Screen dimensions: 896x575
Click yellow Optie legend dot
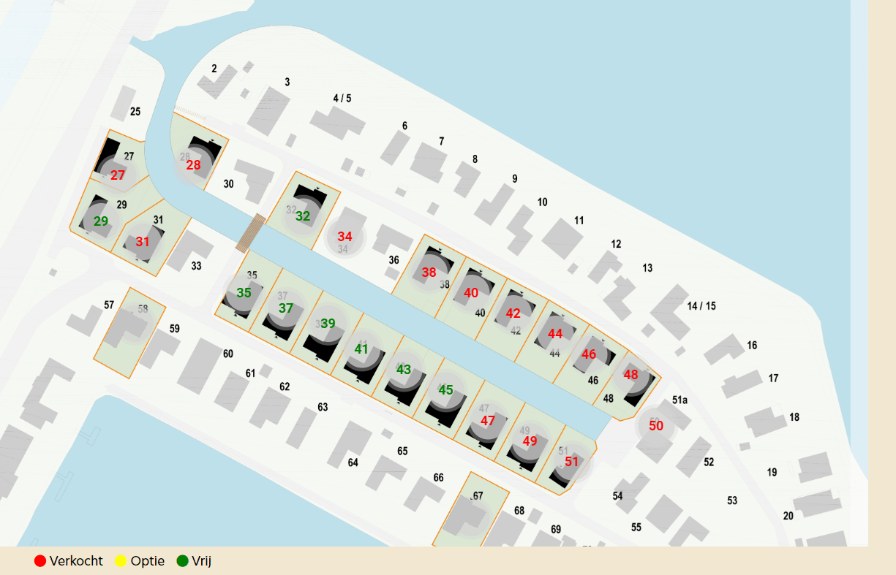[121, 561]
